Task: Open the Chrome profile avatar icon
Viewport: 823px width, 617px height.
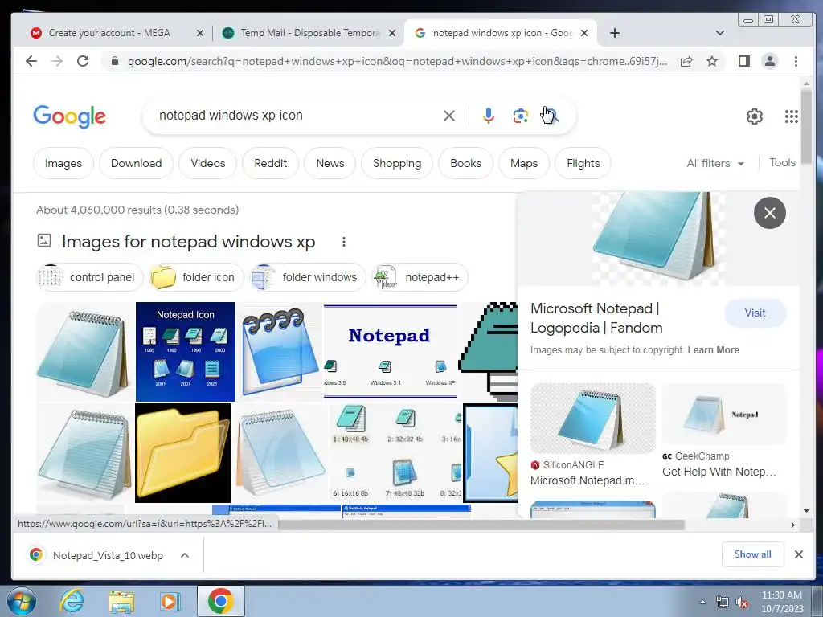Action: tap(769, 61)
